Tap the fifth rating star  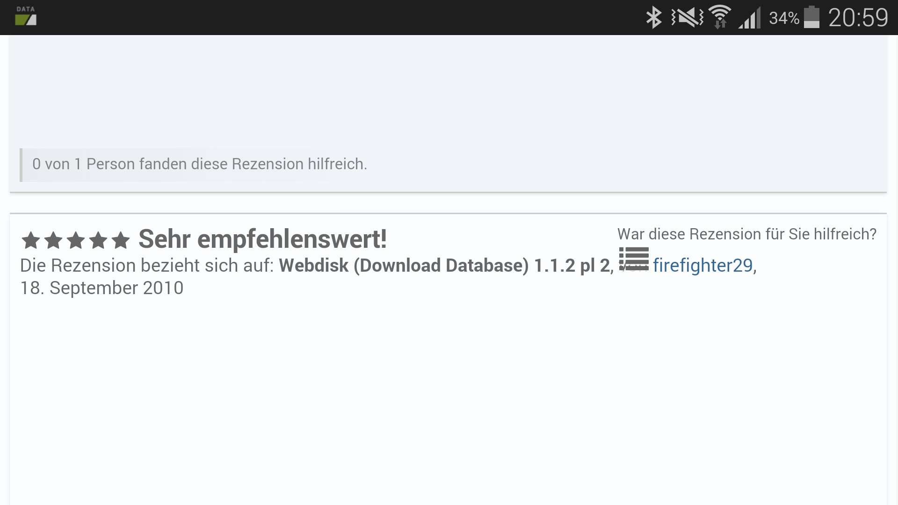[x=121, y=240]
